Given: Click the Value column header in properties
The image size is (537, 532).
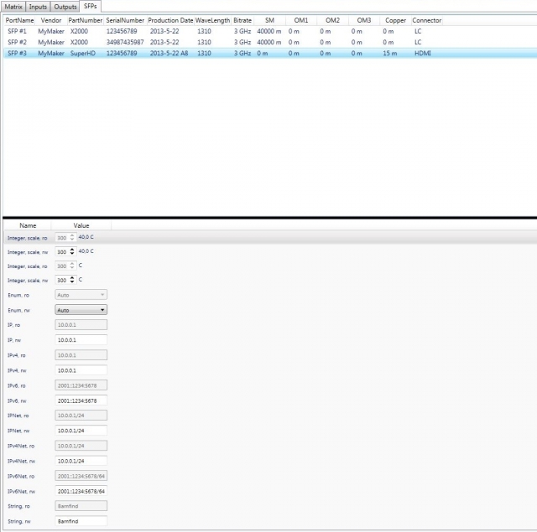Looking at the screenshot, I should tap(81, 225).
